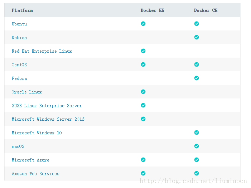
Task: Open the Debian platform link
Action: 19,38
